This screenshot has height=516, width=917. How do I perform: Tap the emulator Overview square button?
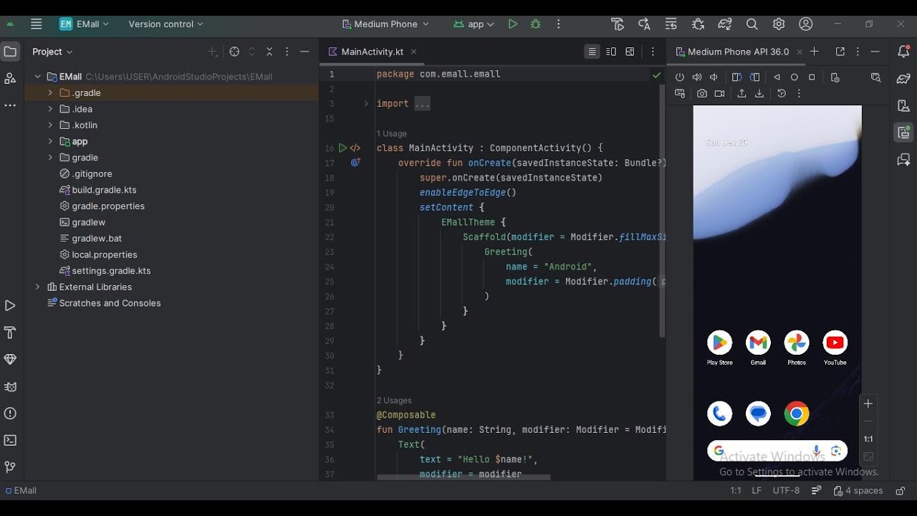click(812, 77)
